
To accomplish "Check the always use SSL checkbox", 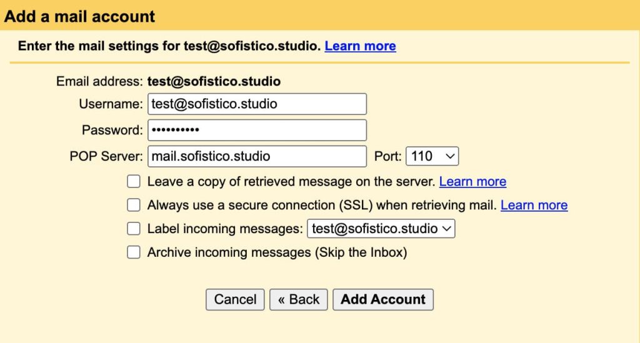I will click(134, 205).
